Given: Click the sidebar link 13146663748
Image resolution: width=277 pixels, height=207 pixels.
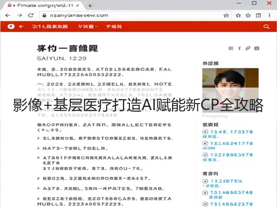Looking at the screenshot, I should (232, 193).
